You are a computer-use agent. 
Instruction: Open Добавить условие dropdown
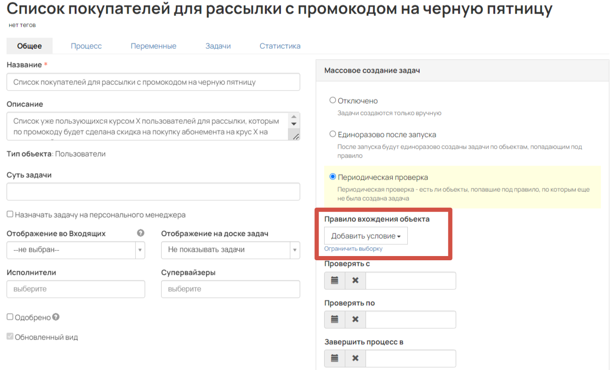(x=366, y=236)
